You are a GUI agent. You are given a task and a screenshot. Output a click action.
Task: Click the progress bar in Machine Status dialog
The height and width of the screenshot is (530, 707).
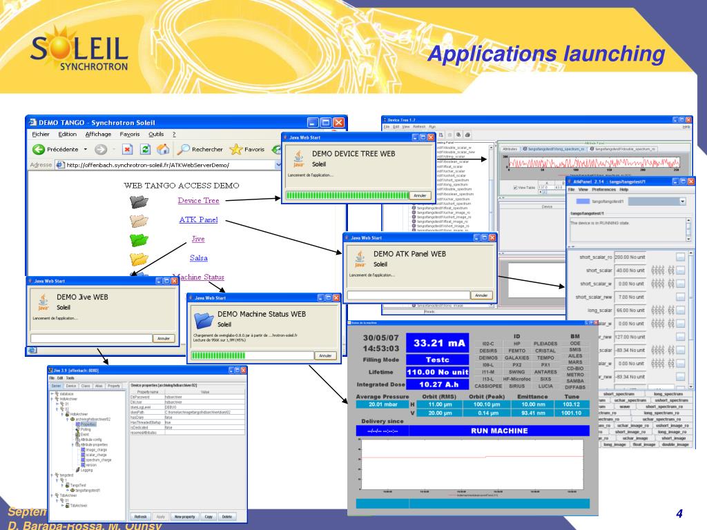point(252,355)
